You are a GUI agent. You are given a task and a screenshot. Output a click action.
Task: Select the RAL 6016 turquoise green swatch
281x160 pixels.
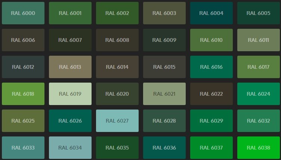211,67
